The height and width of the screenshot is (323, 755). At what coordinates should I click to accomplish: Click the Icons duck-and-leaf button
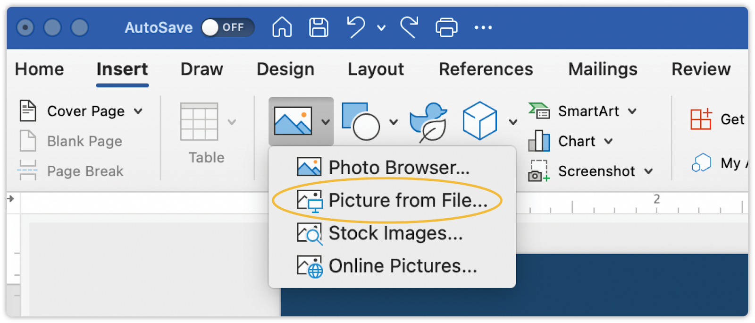[x=428, y=122]
